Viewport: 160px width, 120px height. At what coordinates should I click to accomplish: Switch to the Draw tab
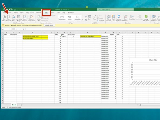tap(22, 13)
